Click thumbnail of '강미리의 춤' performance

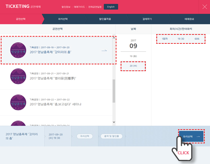coord(18,50)
